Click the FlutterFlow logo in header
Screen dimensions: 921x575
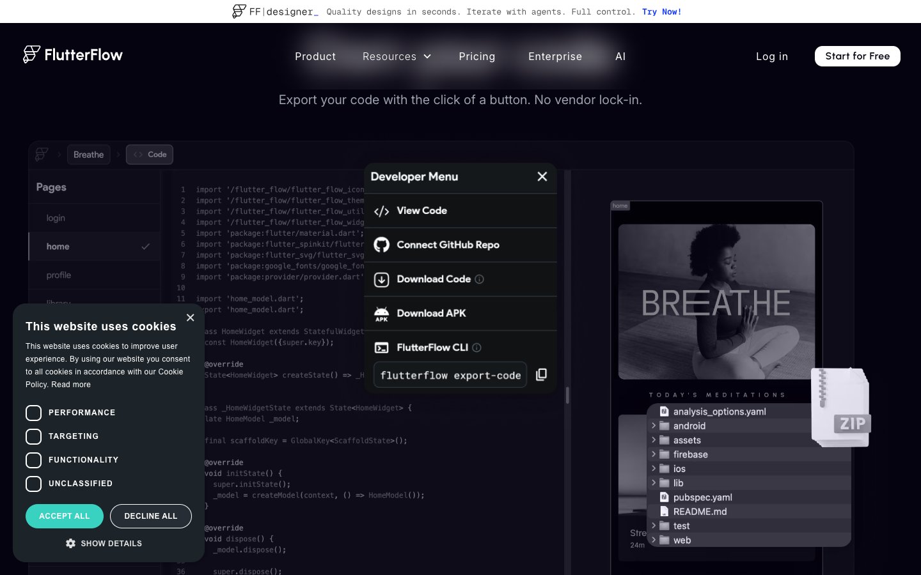(73, 55)
